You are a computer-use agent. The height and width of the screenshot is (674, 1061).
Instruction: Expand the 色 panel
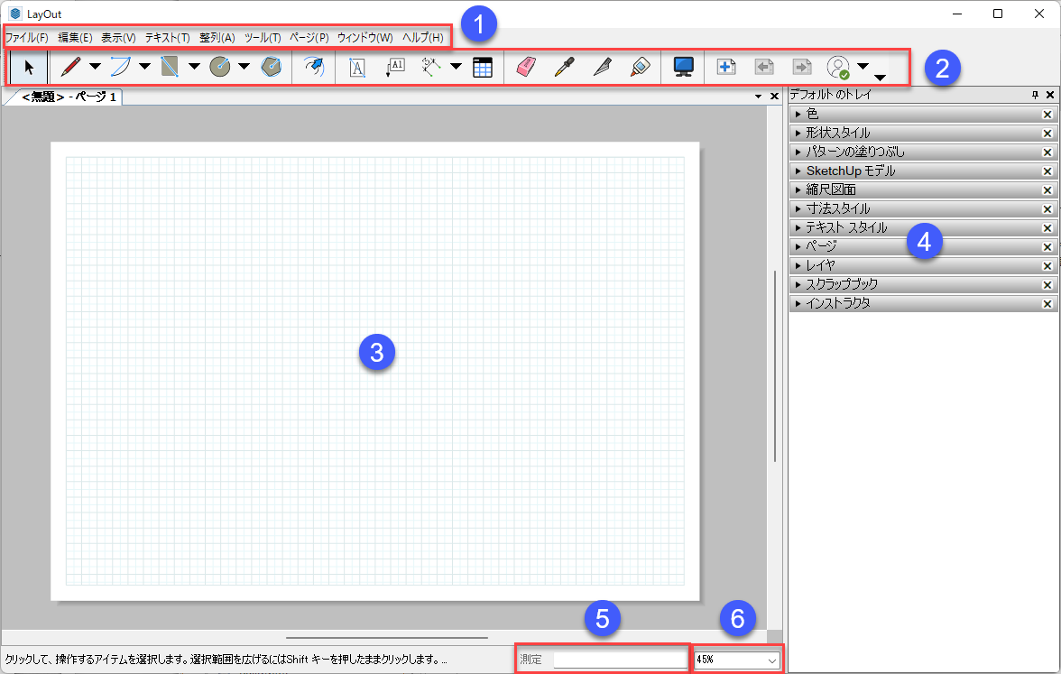798,115
